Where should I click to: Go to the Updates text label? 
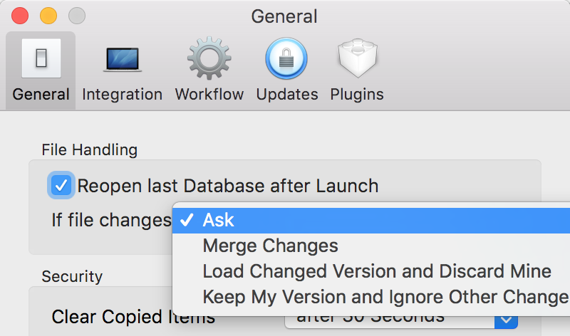click(287, 95)
